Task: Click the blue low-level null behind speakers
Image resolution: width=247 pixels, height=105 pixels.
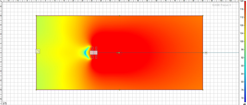Action: pos(85,53)
